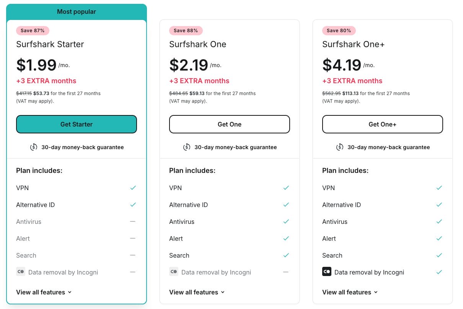Select the Surfshark One+ plan title
The image size is (463, 309).
coord(353,44)
